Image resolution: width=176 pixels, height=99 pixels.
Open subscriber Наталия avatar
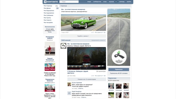111,86
